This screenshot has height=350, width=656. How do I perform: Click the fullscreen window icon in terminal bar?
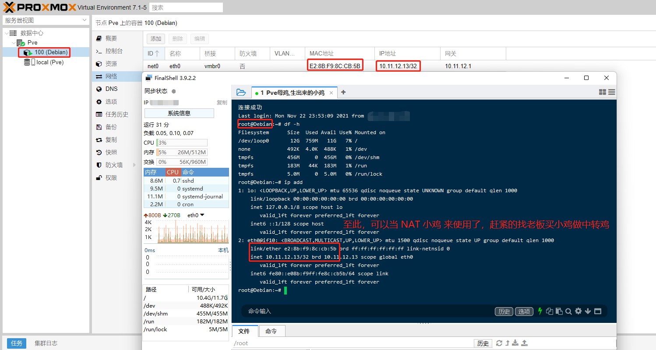click(598, 311)
